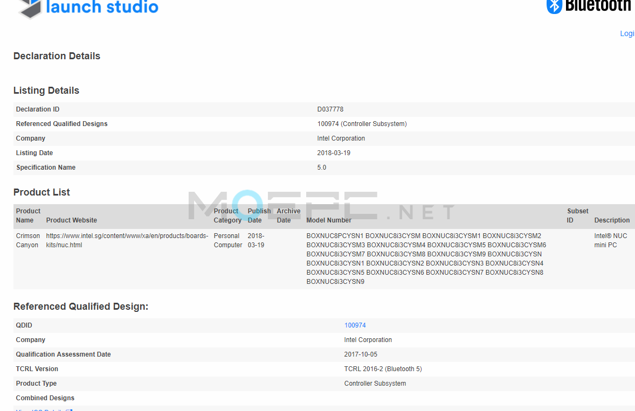Select TCRL 2016-2 (Bluetooth 5) value
635x411 pixels.
tap(383, 369)
